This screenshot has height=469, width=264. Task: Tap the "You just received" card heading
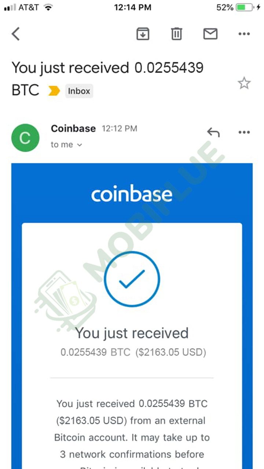[x=132, y=333]
